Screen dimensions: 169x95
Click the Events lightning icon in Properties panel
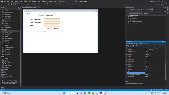point(134,46)
